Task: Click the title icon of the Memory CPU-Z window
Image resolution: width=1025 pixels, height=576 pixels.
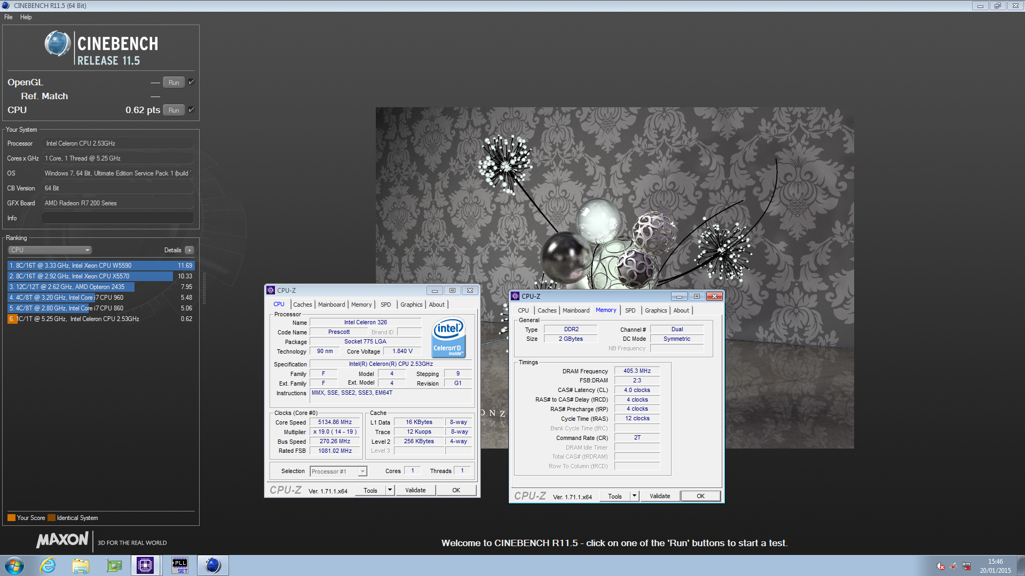Action: (515, 296)
